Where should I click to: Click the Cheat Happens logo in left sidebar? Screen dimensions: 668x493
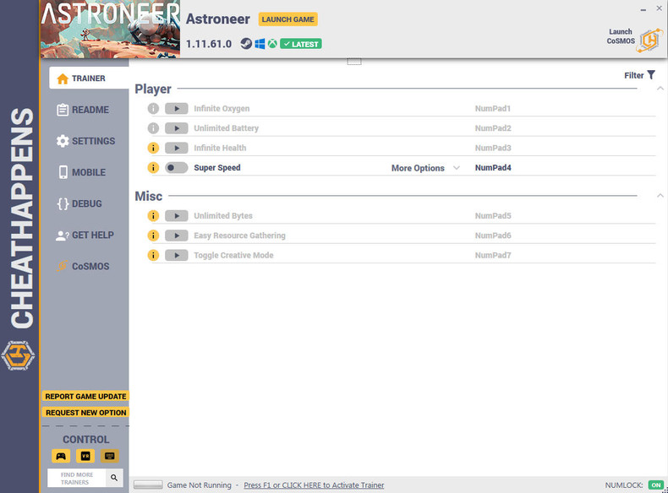pyautogui.click(x=18, y=355)
